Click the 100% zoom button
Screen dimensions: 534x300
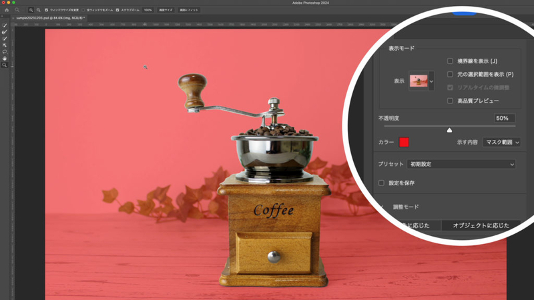(148, 10)
